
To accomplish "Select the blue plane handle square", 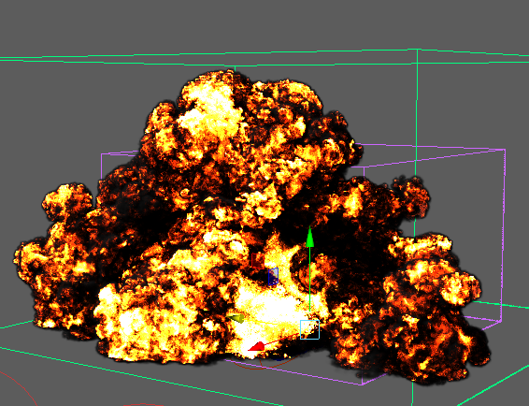I will [x=273, y=276].
